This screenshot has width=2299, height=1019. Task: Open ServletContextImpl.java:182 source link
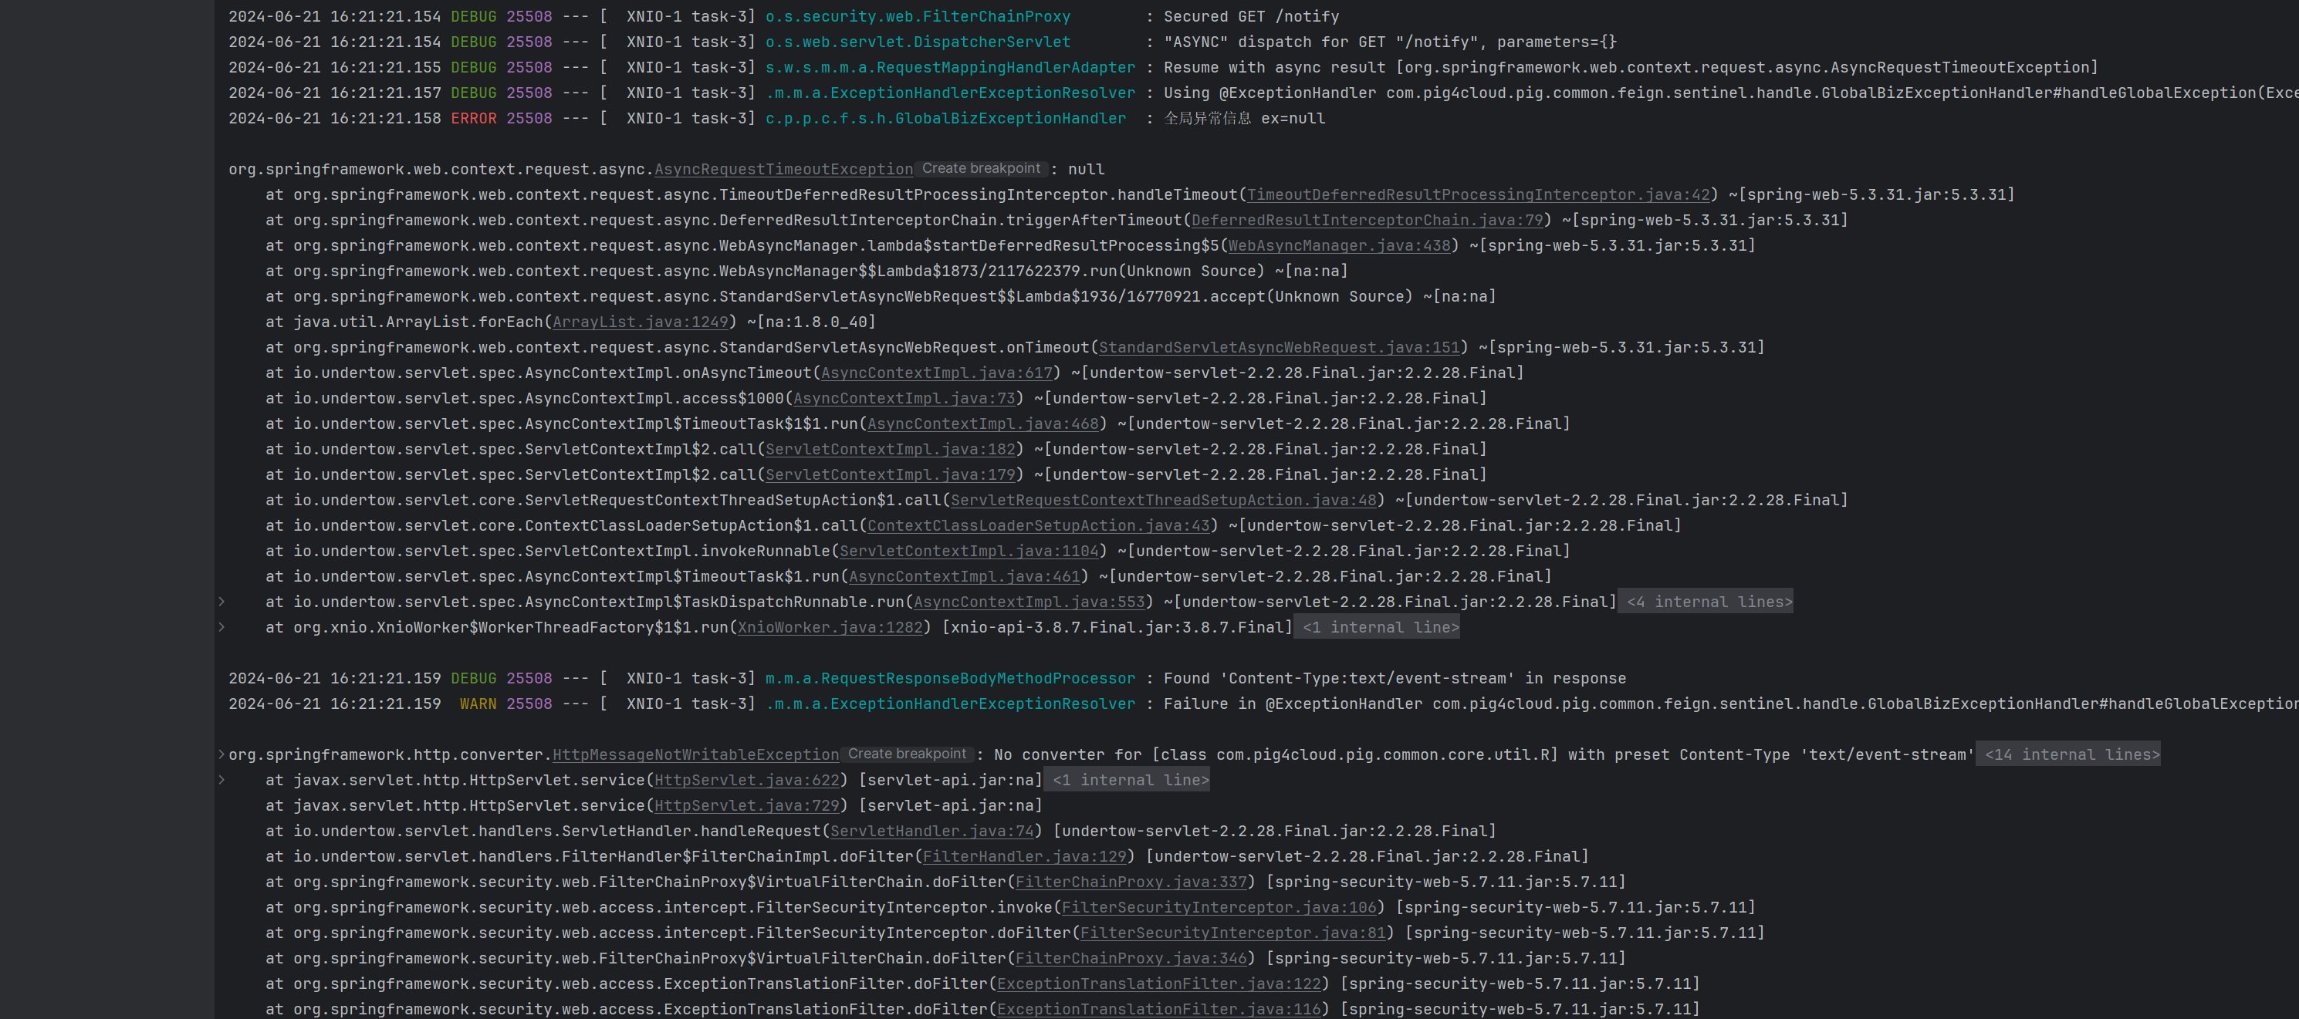click(x=889, y=449)
